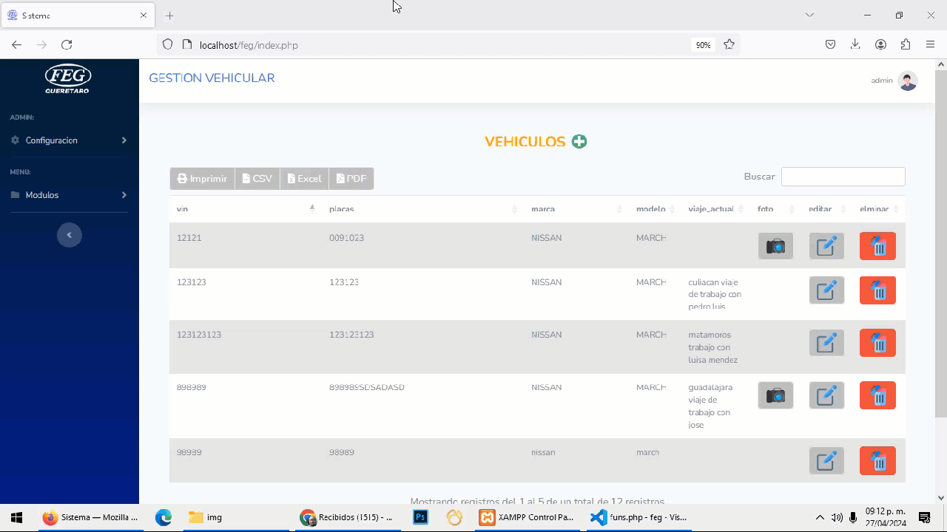Open photo for vehicle VIN 12121
947x532 pixels.
click(775, 246)
